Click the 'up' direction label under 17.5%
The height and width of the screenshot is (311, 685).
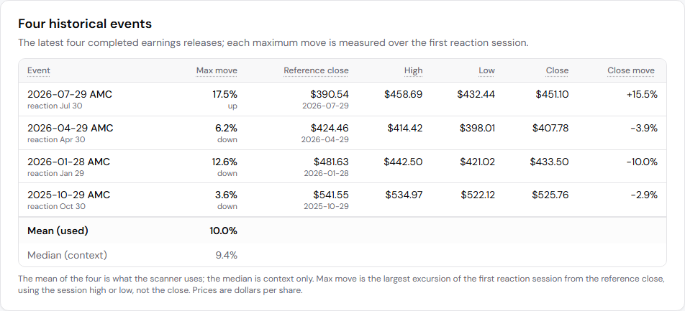[x=233, y=106]
